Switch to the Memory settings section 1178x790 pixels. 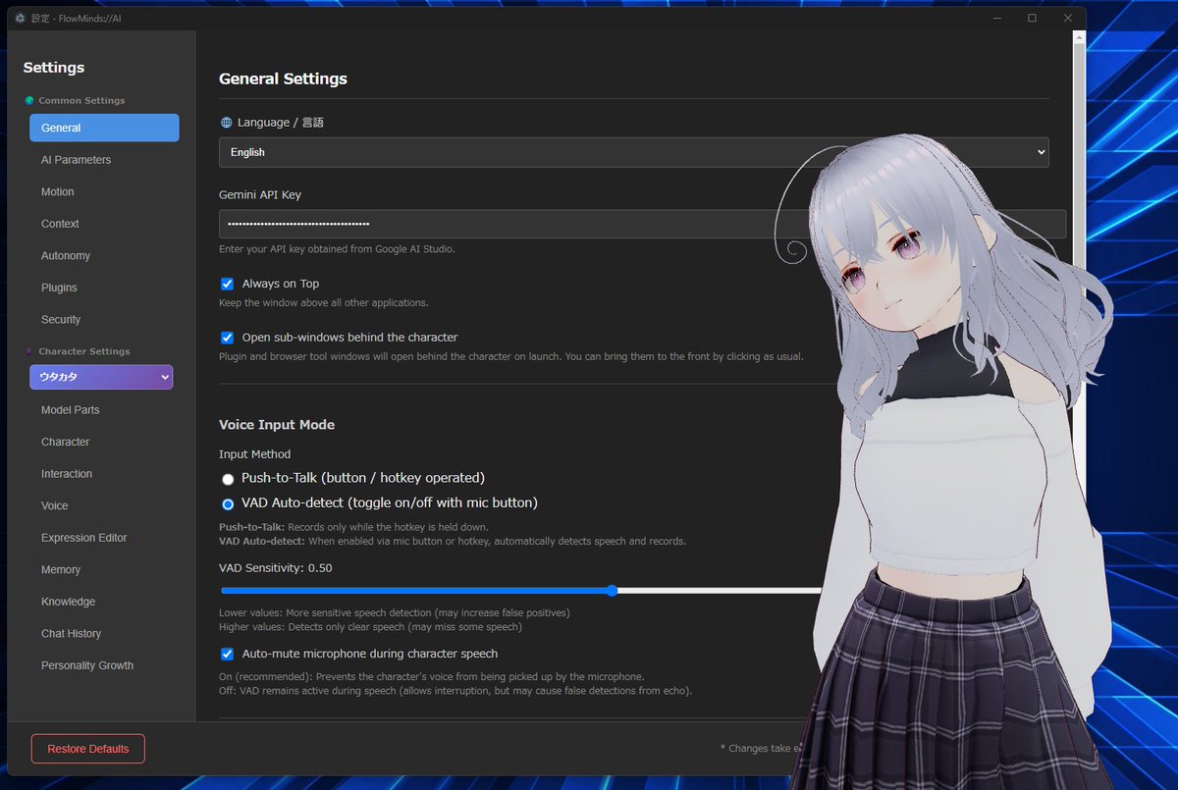[60, 569]
